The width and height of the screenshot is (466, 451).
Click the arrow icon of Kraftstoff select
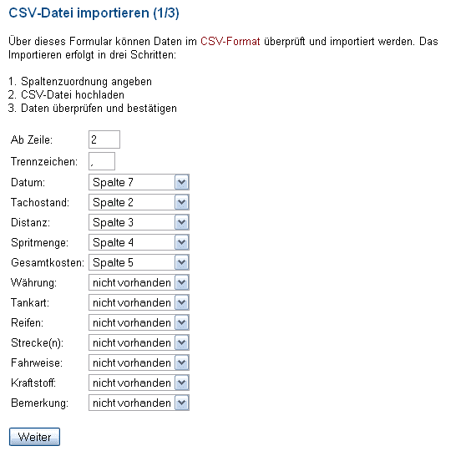pos(181,383)
